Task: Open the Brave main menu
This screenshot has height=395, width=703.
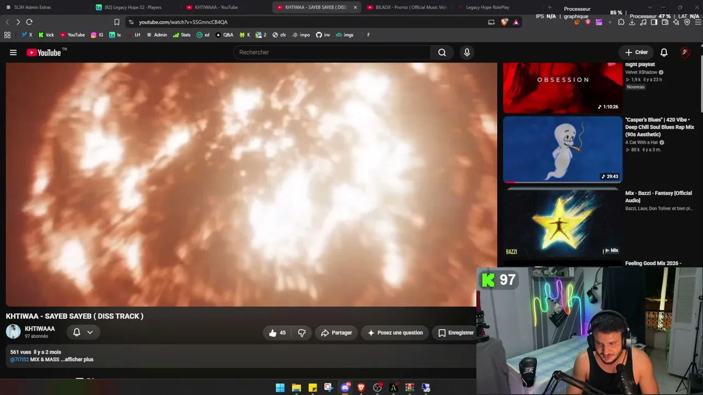Action: pyautogui.click(x=698, y=22)
